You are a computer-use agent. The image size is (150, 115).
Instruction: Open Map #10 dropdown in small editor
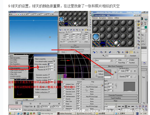(x=81, y=32)
